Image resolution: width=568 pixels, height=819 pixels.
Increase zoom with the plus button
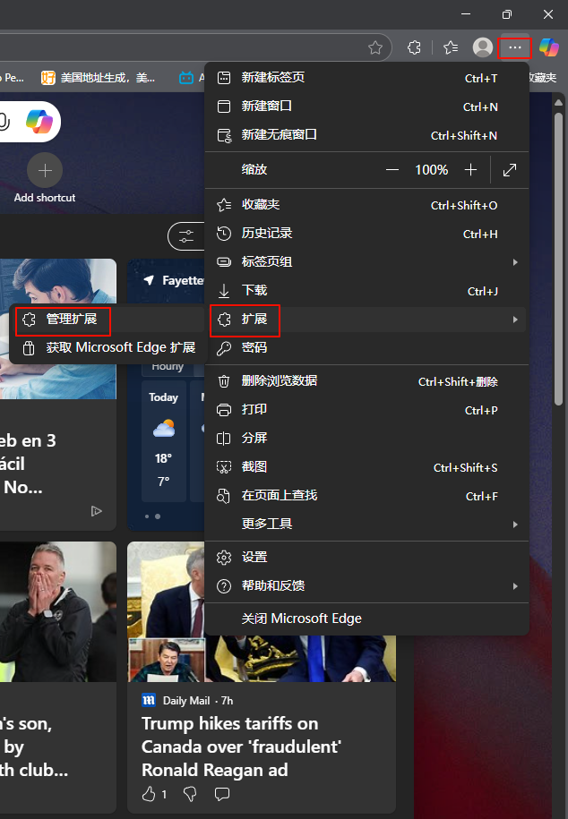(x=471, y=170)
